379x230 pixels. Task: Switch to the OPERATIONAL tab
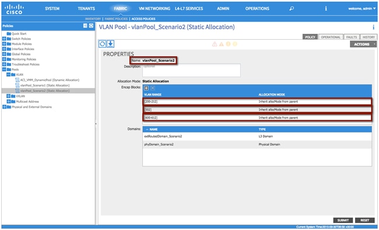click(331, 37)
